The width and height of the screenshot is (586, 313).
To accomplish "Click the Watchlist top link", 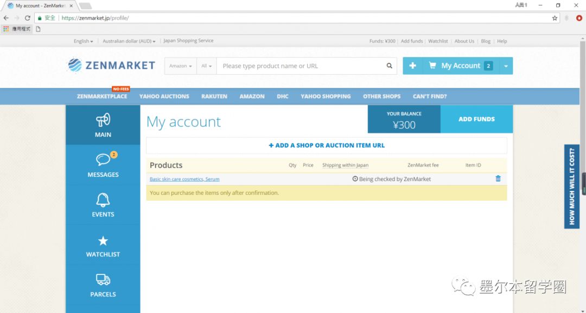I will [x=438, y=41].
